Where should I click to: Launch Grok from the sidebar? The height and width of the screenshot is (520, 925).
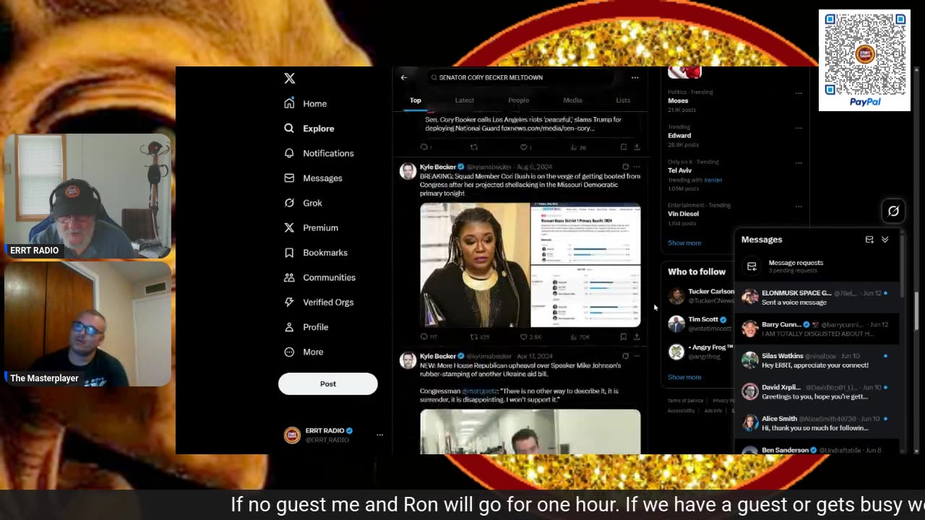(x=303, y=203)
